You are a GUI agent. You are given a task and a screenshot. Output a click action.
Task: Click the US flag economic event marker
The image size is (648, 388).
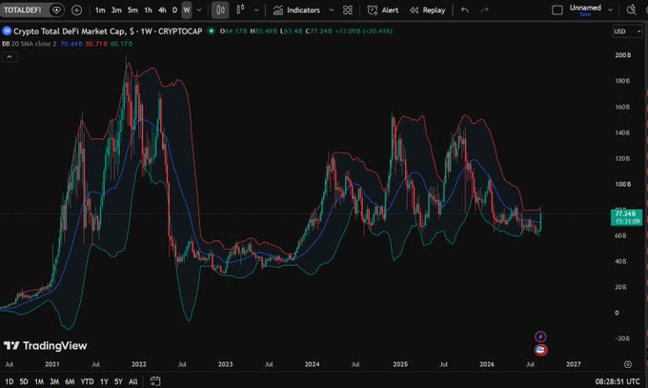click(540, 351)
